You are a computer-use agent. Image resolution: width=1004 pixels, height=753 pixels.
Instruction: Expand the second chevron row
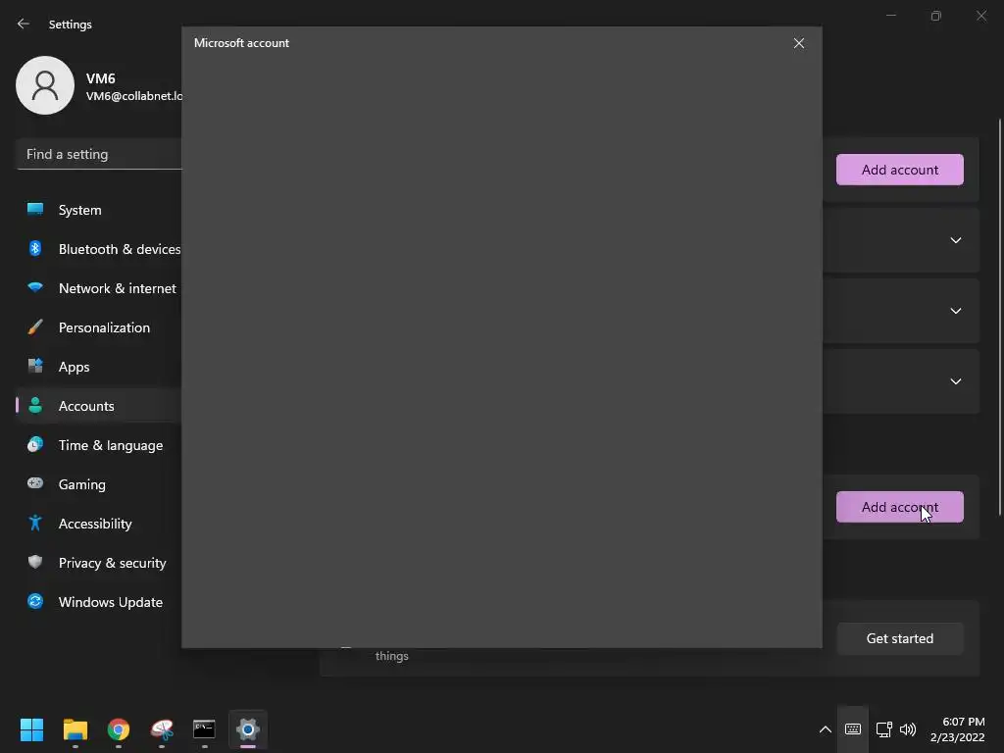pos(955,311)
